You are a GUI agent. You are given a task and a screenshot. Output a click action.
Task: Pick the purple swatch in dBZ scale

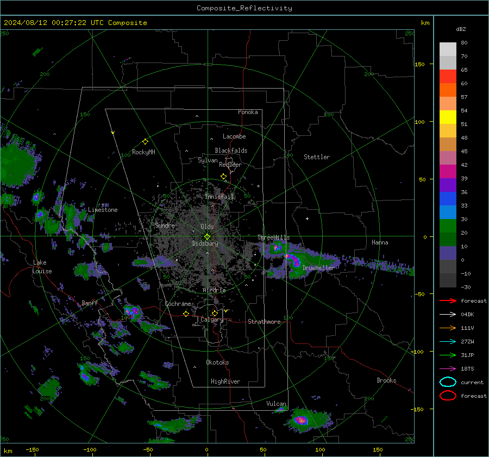(448, 185)
